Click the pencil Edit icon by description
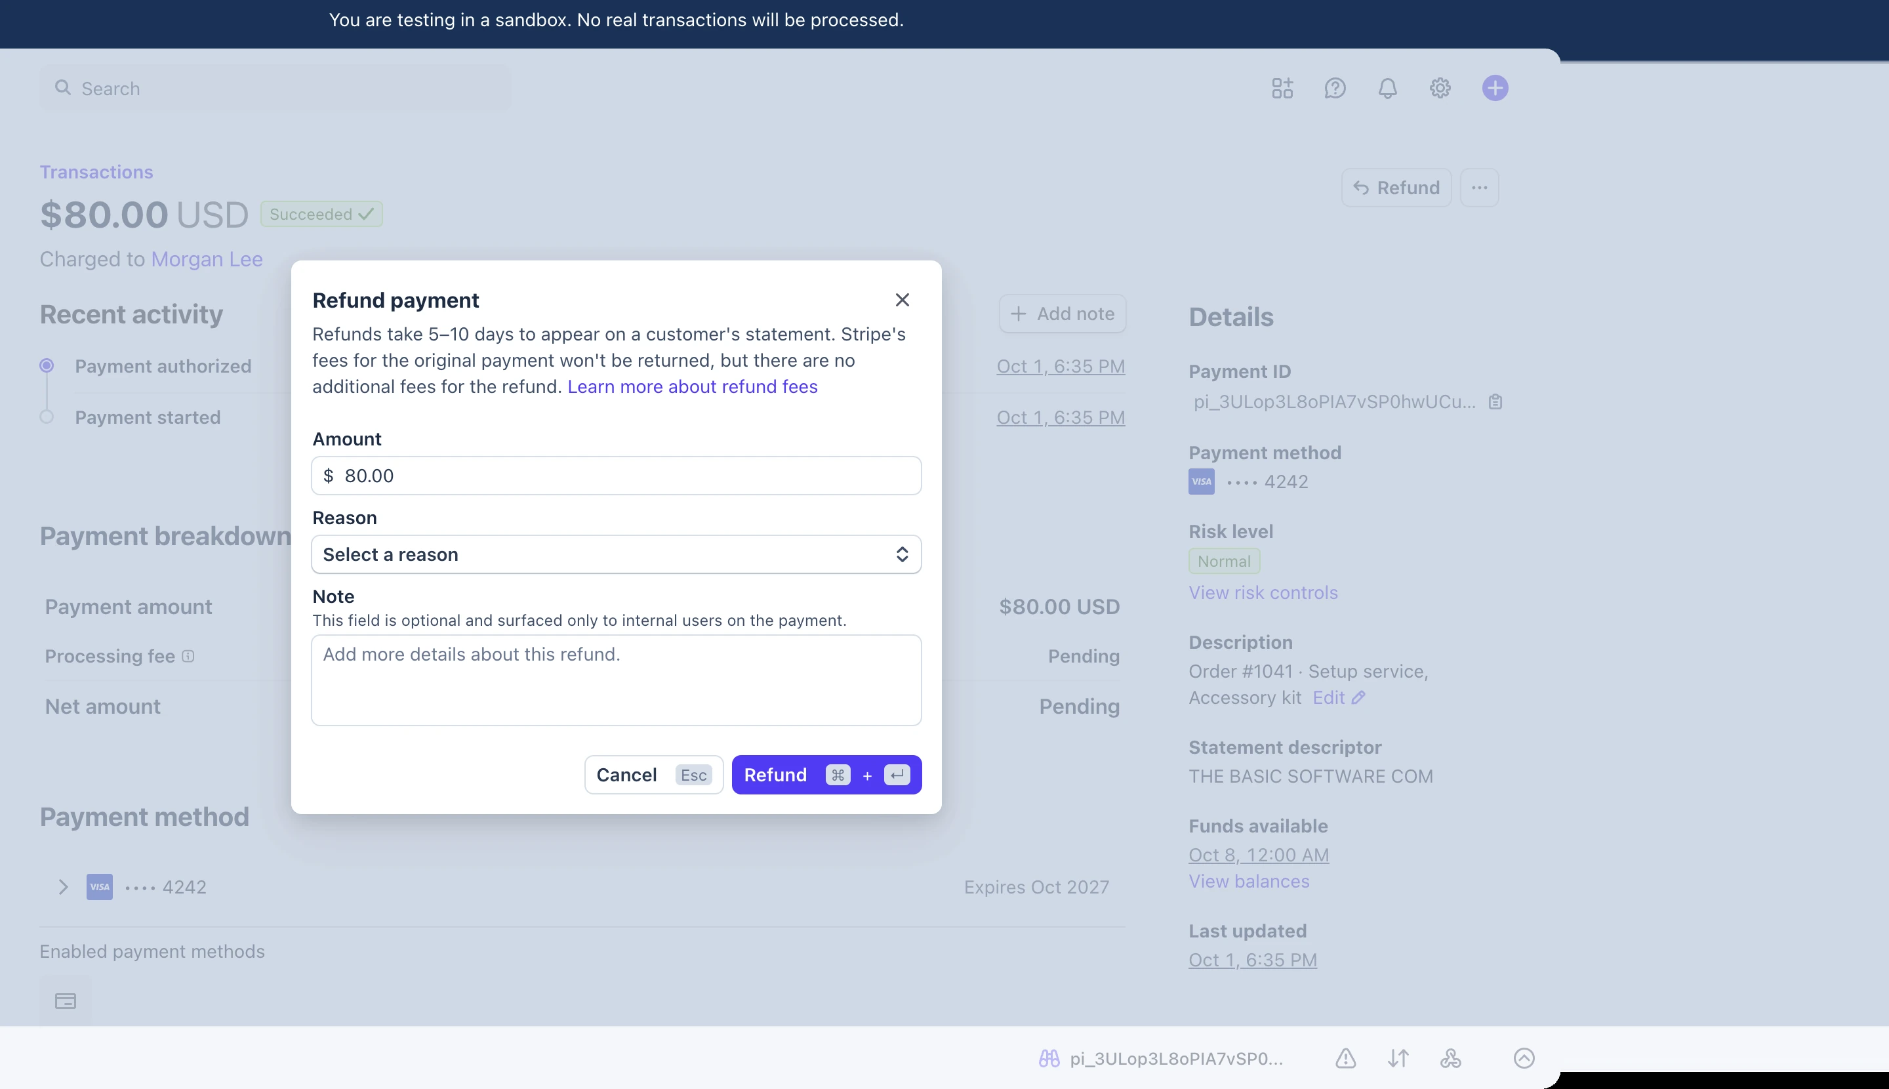The width and height of the screenshot is (1889, 1089). (1358, 697)
